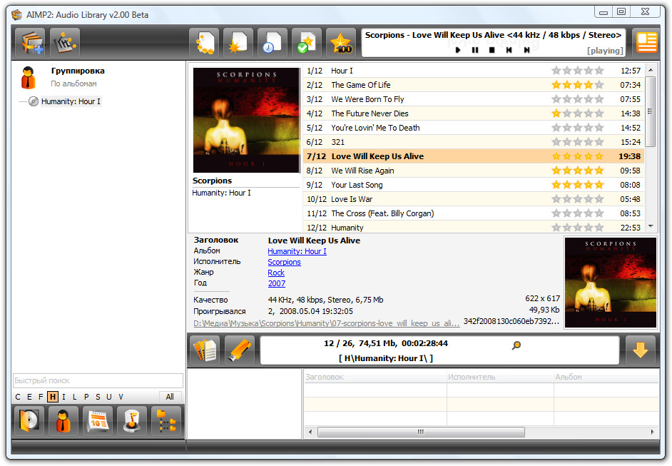Image resolution: width=672 pixels, height=466 pixels.
Task: Open the Rock genre link
Action: (276, 273)
